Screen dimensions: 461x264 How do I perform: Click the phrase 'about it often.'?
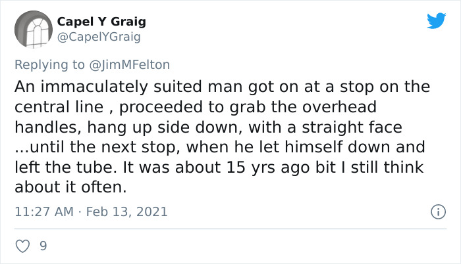coord(70,187)
